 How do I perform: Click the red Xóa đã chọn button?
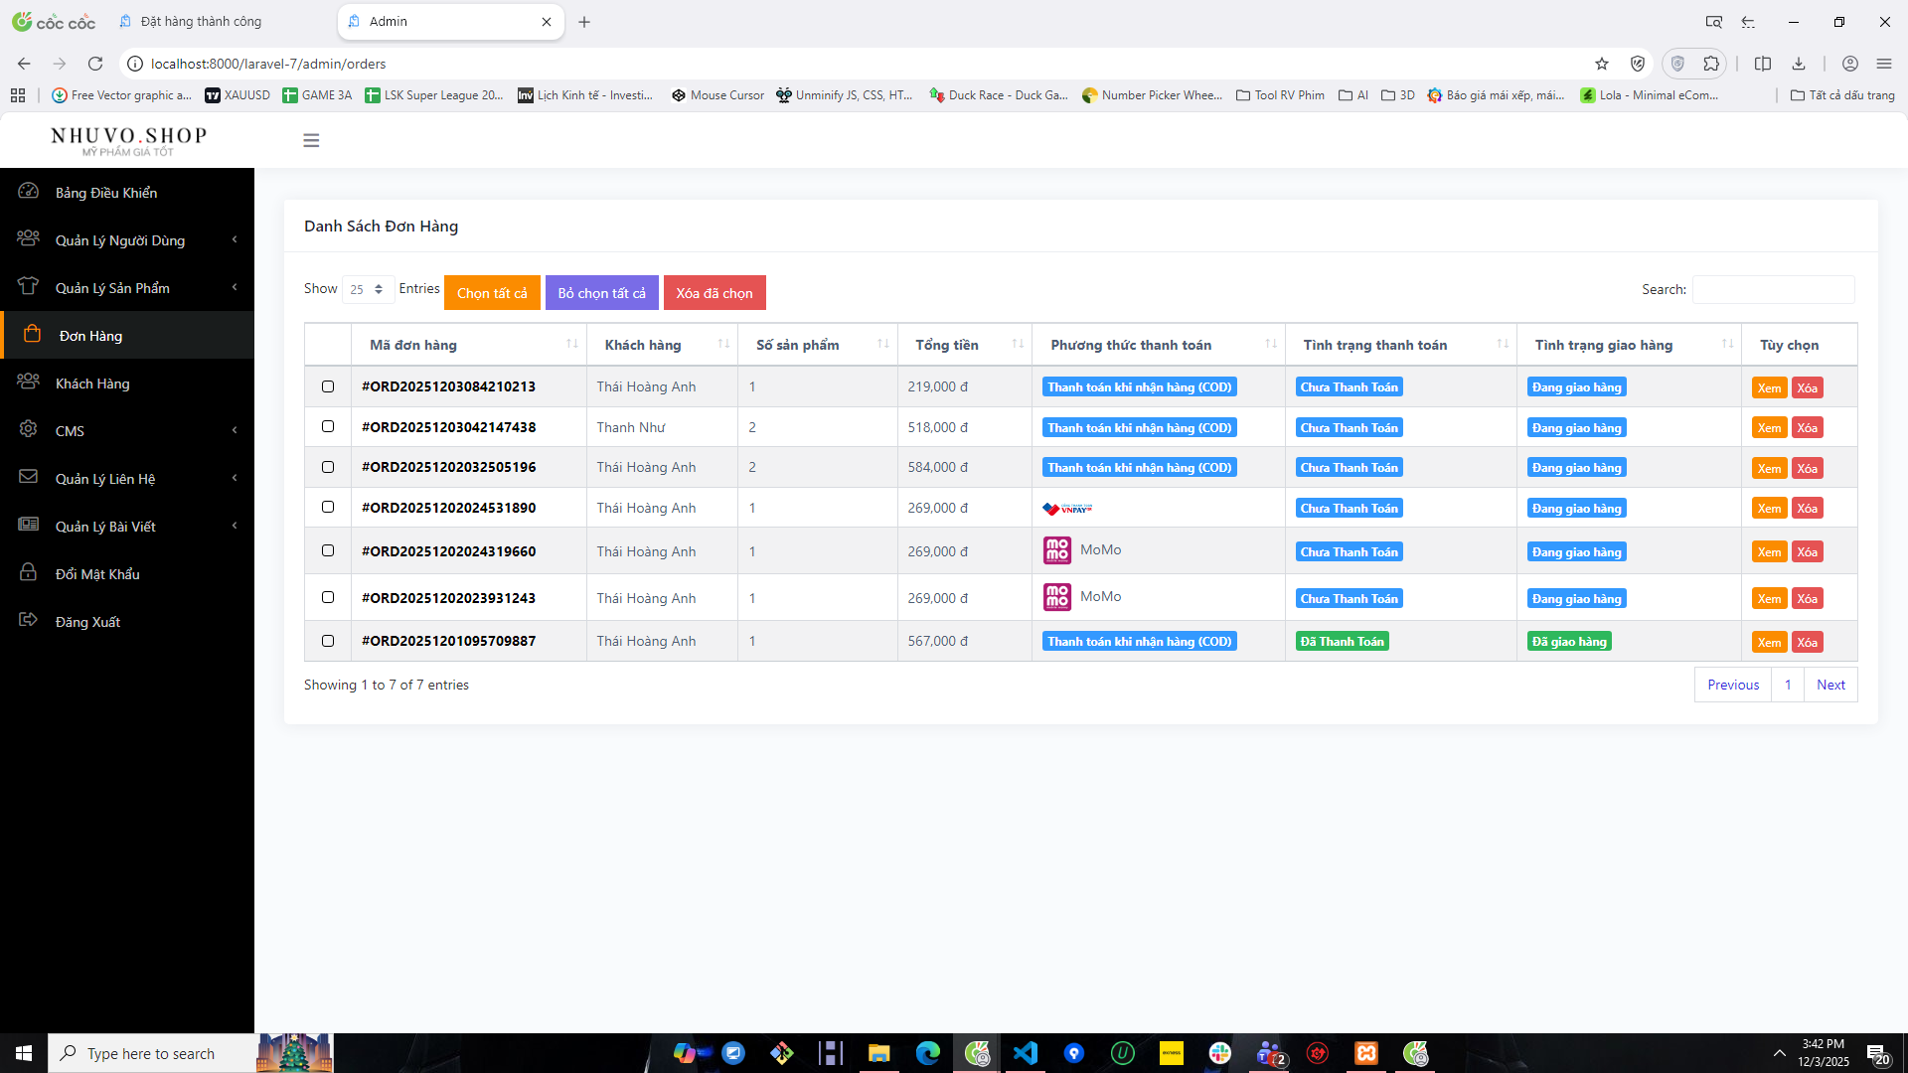click(714, 293)
